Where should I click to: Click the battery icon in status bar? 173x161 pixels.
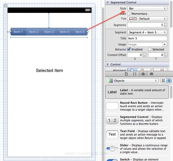pos(88,10)
